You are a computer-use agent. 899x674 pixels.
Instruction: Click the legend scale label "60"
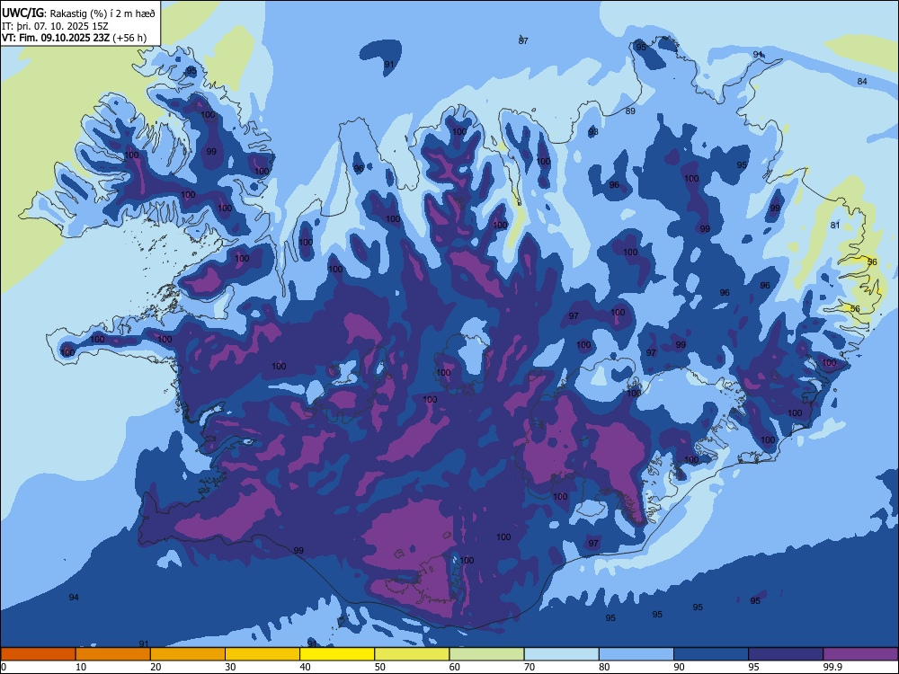[x=455, y=667]
